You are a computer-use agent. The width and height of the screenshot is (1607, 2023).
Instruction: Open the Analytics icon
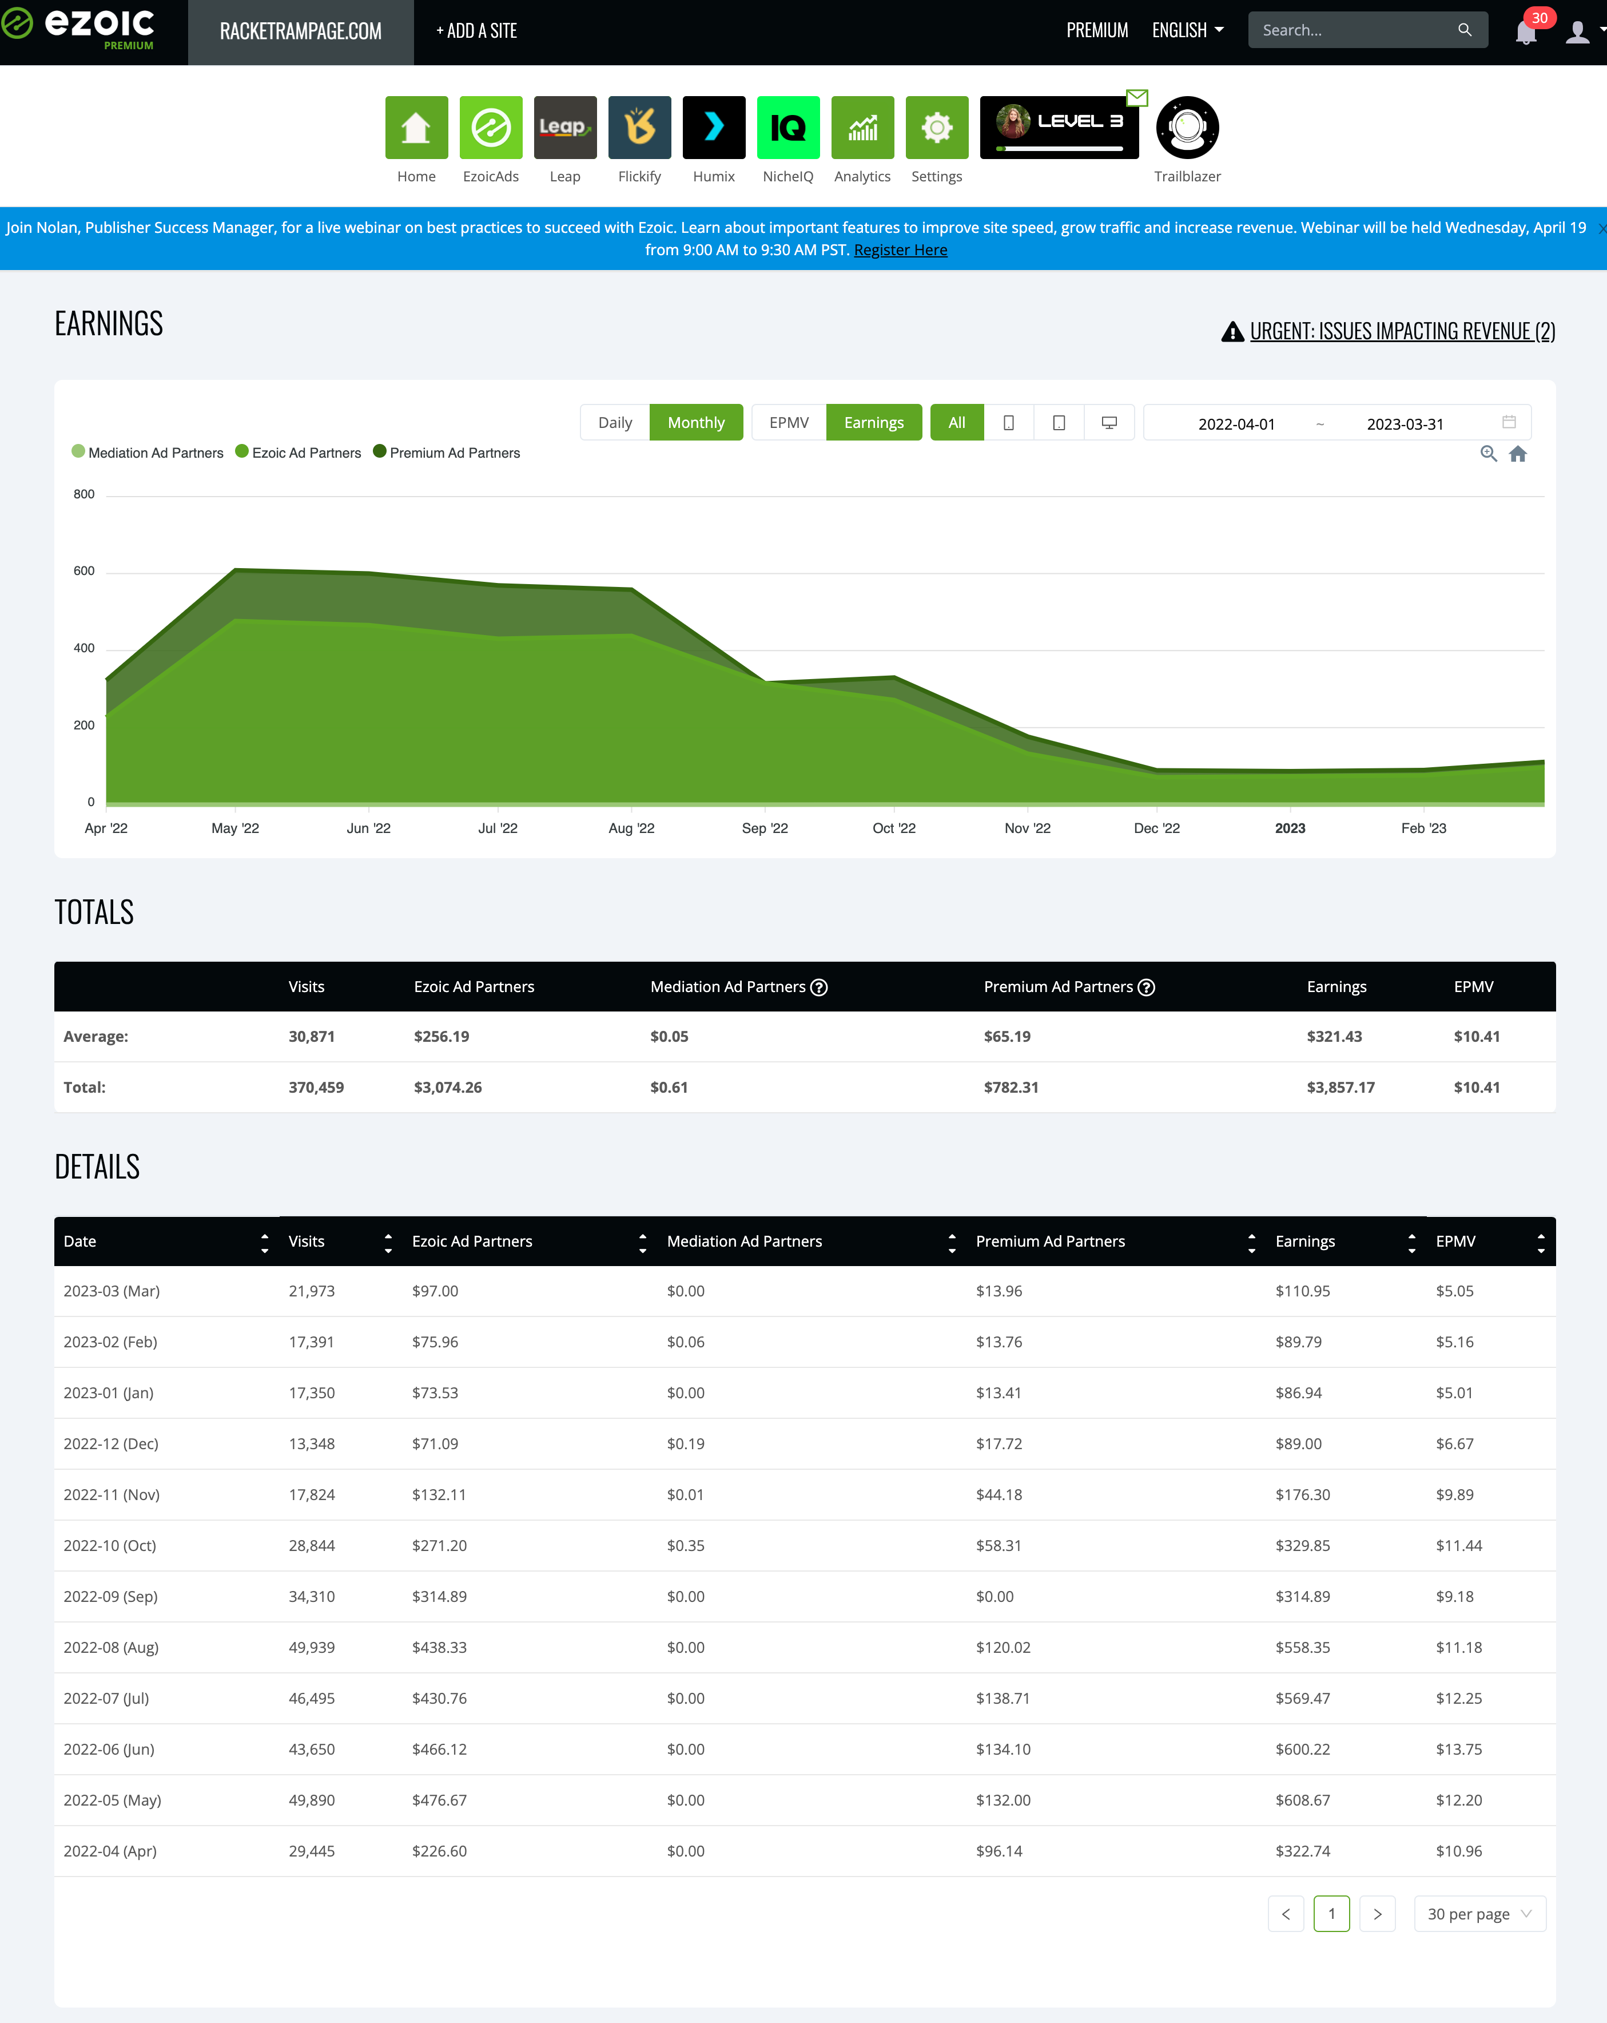coord(862,128)
